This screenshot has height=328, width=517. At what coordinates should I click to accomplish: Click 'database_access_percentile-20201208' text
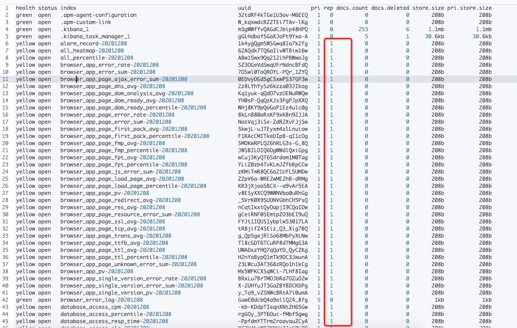(116, 314)
